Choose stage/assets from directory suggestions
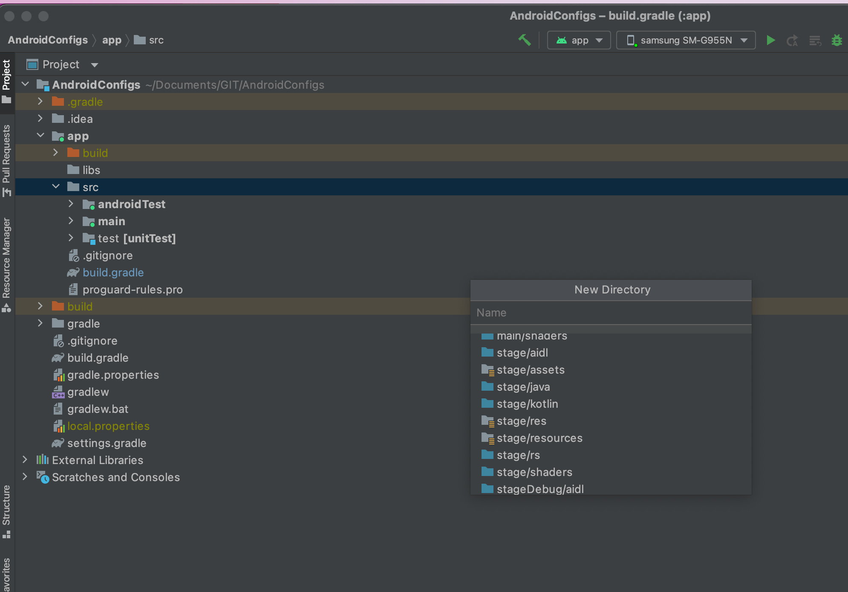 coord(611,370)
